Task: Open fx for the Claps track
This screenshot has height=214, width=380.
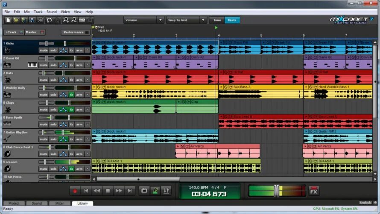Action: click(x=71, y=110)
